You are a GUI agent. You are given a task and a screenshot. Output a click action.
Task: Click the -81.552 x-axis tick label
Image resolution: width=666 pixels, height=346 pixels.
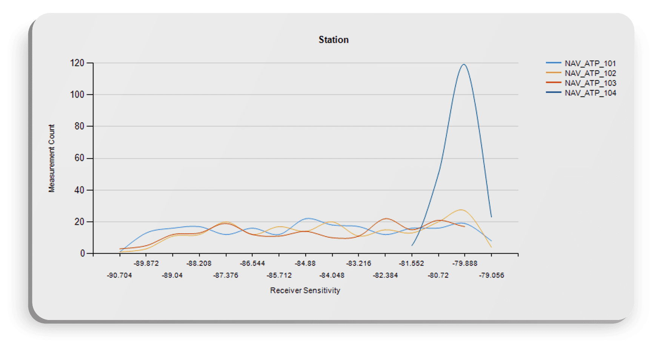click(411, 263)
